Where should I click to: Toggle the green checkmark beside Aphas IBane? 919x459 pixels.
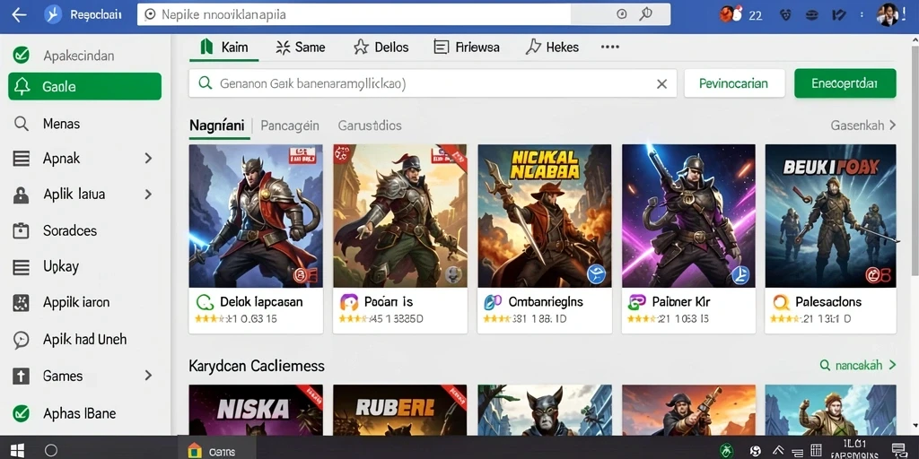pos(22,413)
